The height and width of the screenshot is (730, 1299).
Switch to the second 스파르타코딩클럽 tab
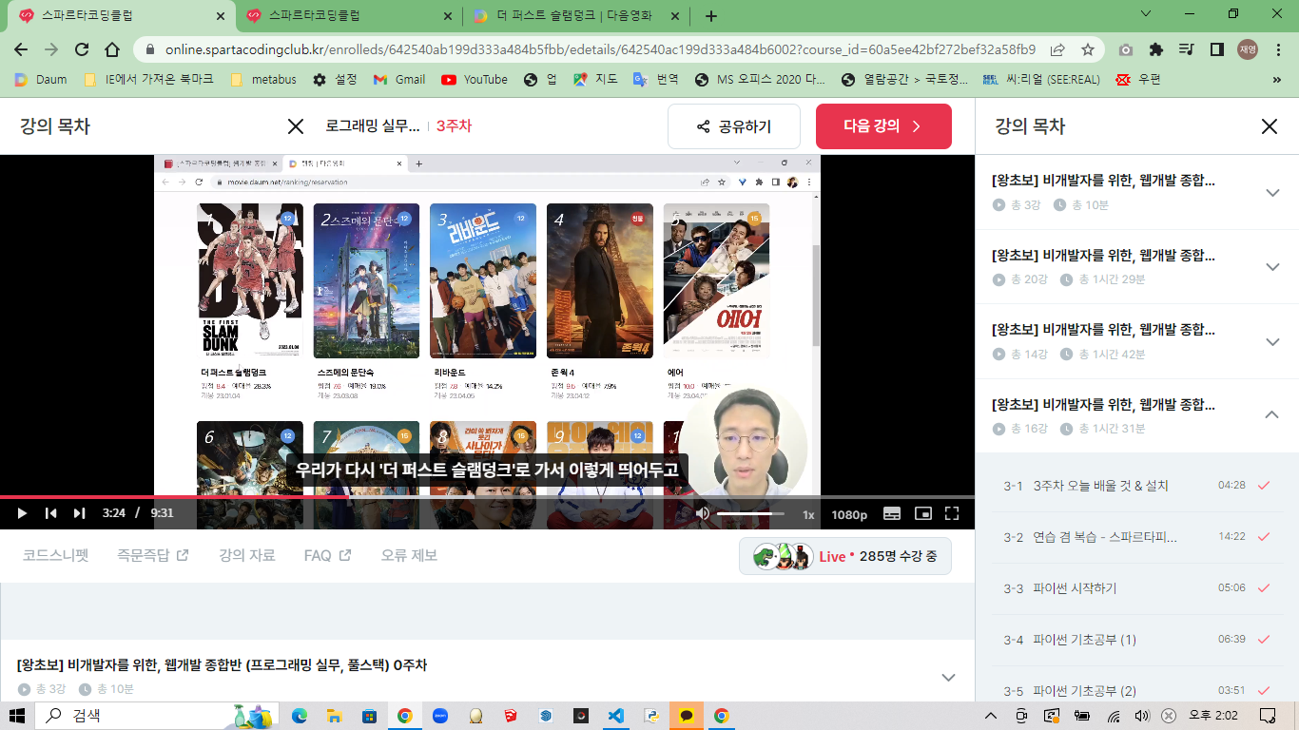(x=349, y=16)
